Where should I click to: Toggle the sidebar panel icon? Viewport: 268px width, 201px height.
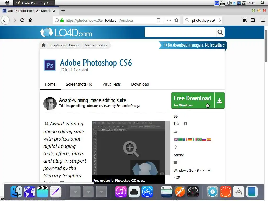(x=253, y=20)
